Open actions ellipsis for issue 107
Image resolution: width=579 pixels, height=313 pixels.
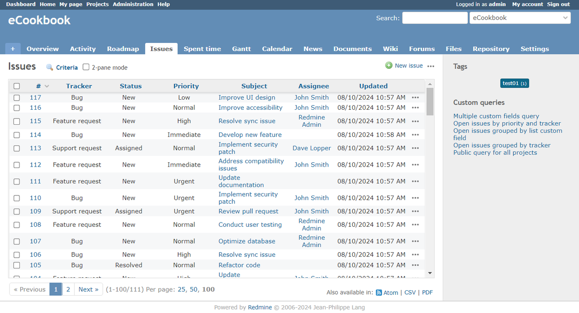click(415, 241)
